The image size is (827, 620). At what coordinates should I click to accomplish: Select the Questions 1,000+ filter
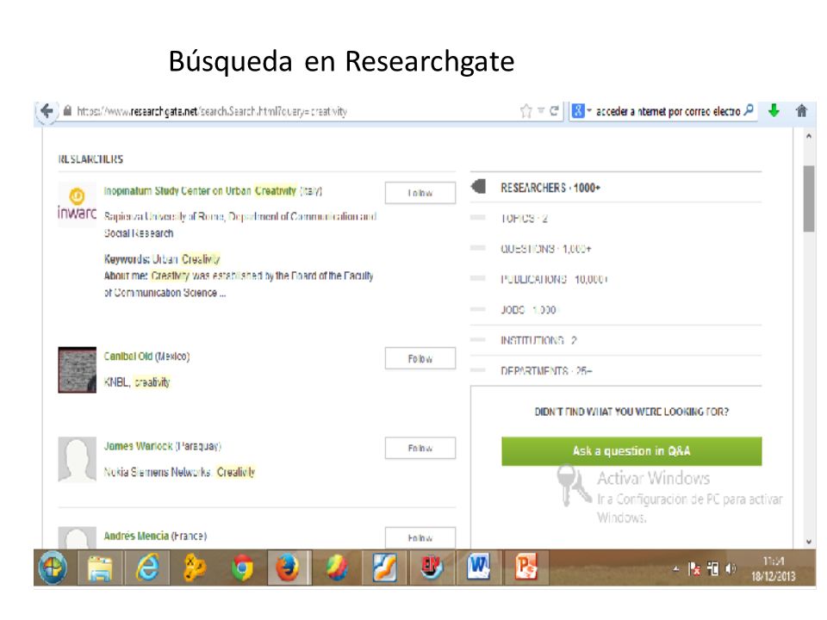pyautogui.click(x=546, y=249)
